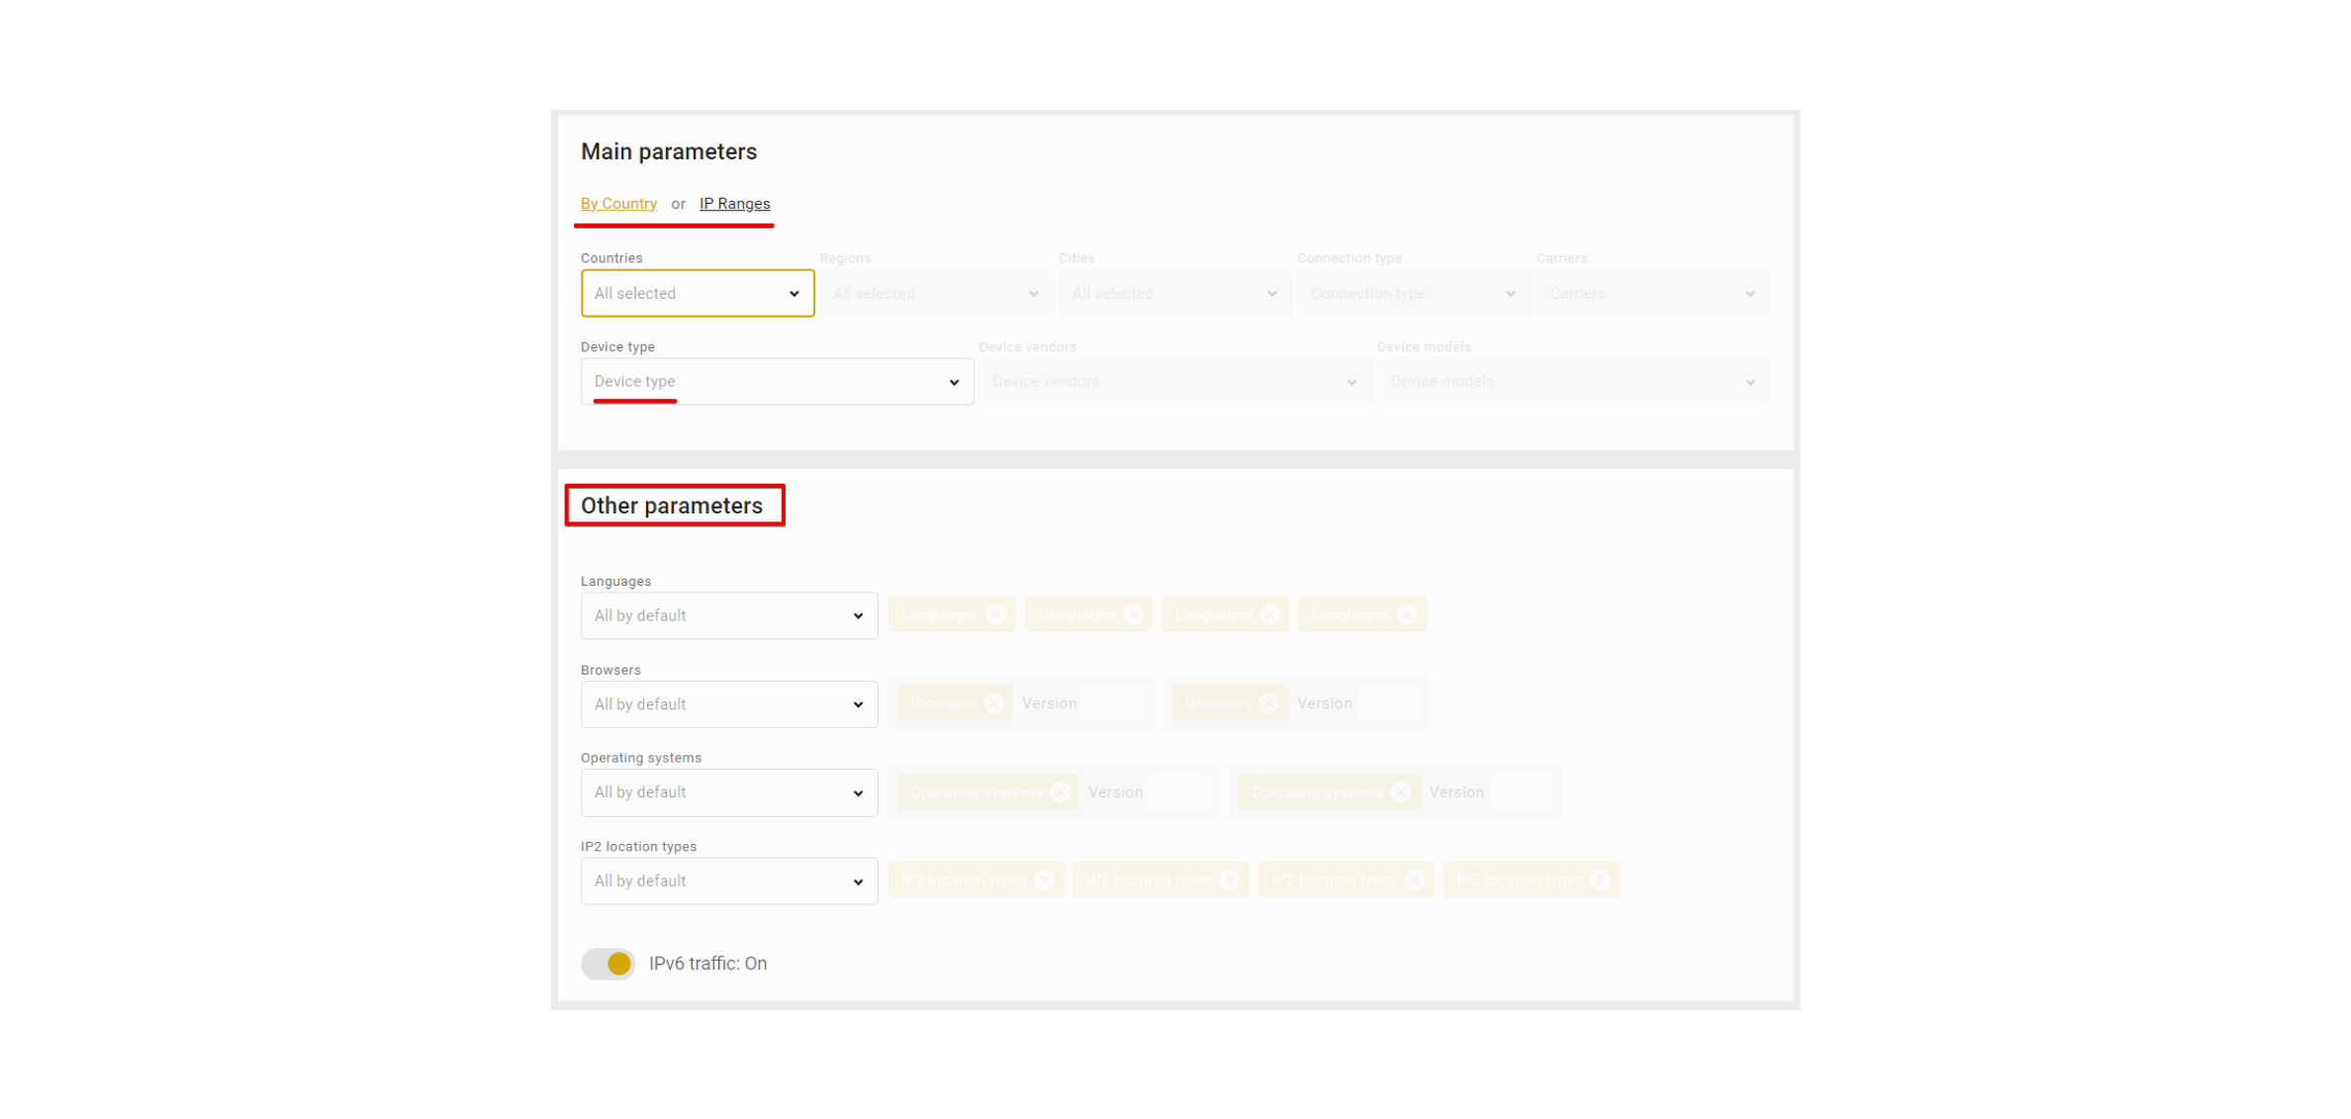Viewport: 2351px width, 1119px height.
Task: Remove the last Languages tag chip
Action: 1406,614
